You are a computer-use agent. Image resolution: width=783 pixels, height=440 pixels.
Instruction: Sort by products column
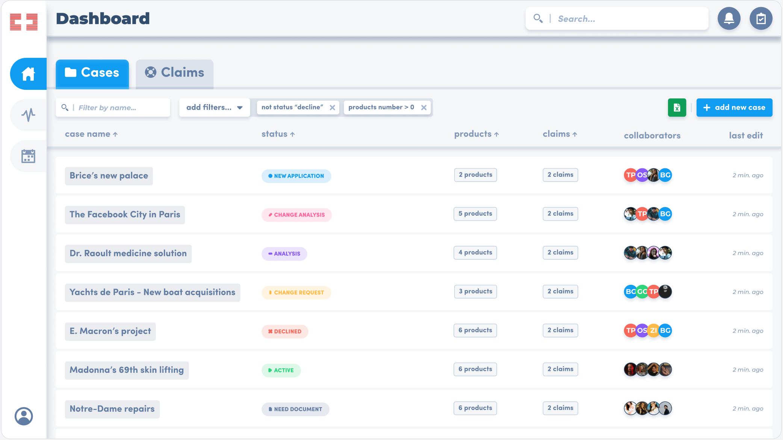pos(476,134)
